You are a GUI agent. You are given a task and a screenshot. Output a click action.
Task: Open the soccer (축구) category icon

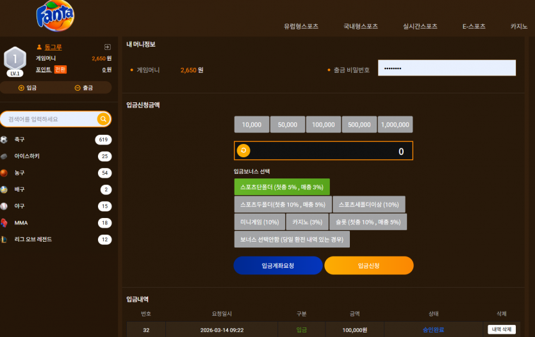pos(4,139)
